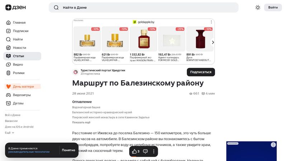The image size is (287, 161).
Task: Show more table of contents entries
Action: pos(81,122)
